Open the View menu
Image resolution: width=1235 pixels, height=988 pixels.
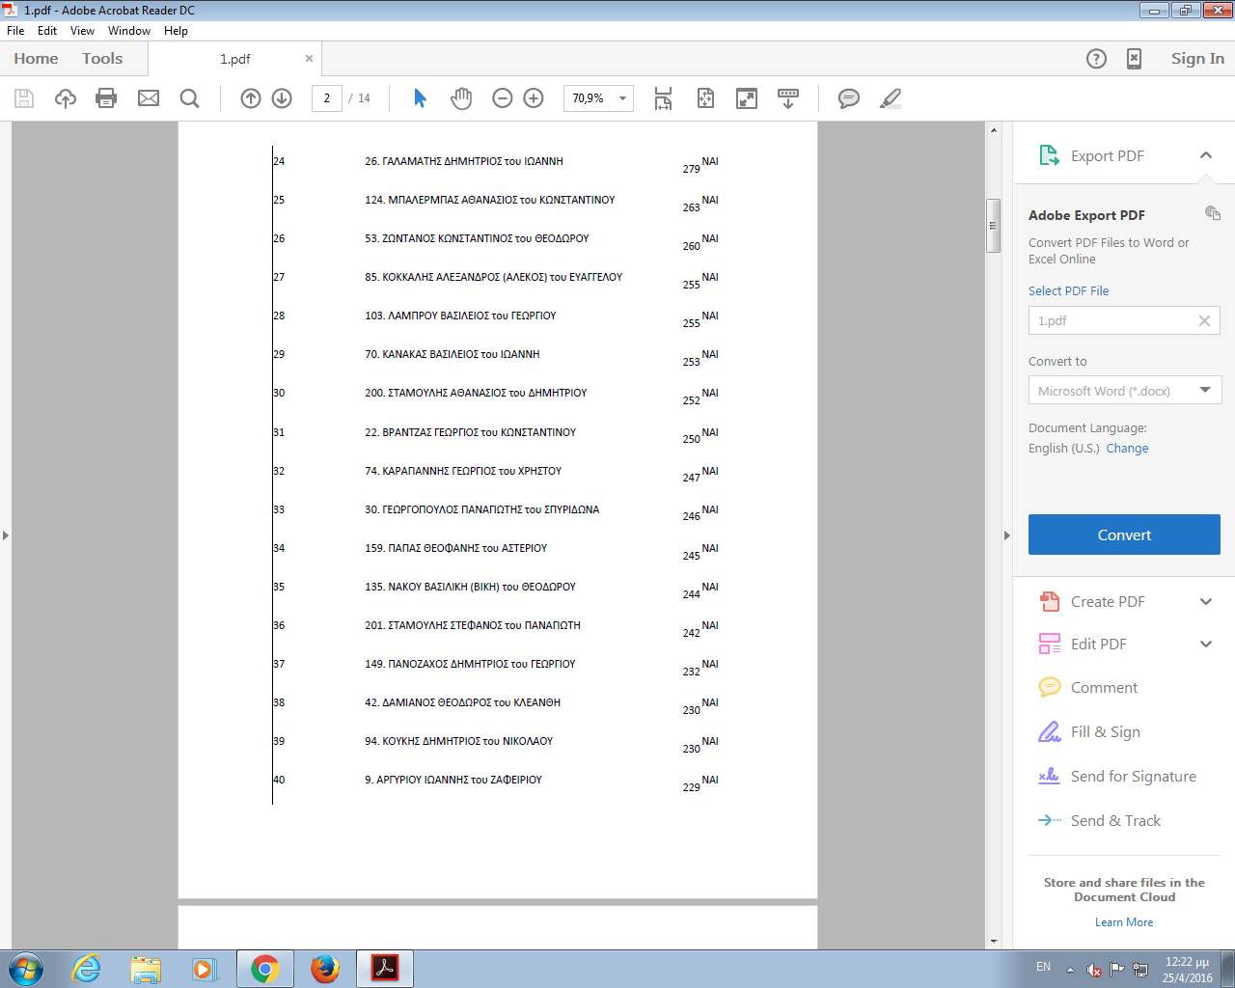tap(83, 31)
